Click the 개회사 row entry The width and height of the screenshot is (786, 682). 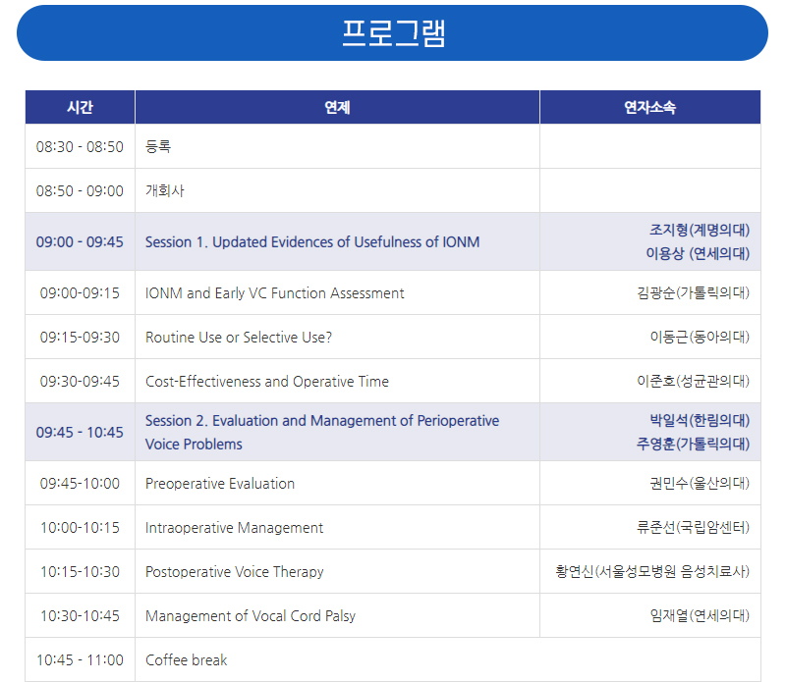165,190
